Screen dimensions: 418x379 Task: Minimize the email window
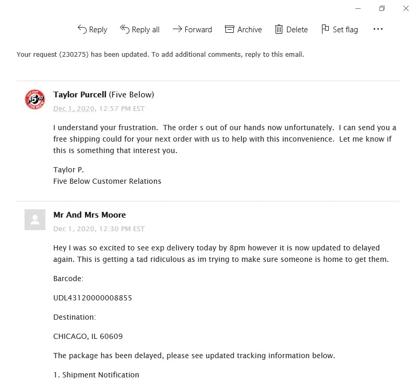358,8
